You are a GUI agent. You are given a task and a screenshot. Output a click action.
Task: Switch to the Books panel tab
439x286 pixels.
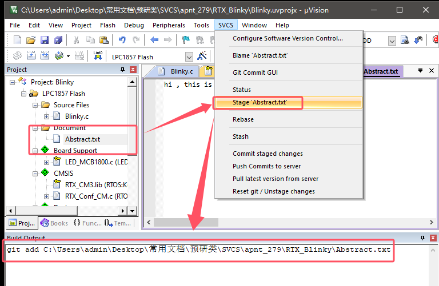[54, 223]
